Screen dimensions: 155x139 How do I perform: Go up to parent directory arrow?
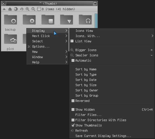[4, 9]
